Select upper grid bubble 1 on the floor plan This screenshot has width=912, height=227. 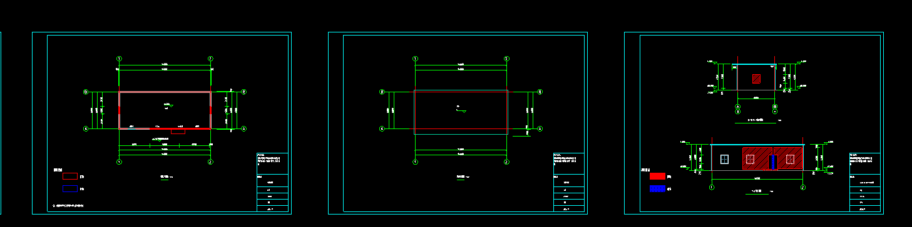point(119,59)
